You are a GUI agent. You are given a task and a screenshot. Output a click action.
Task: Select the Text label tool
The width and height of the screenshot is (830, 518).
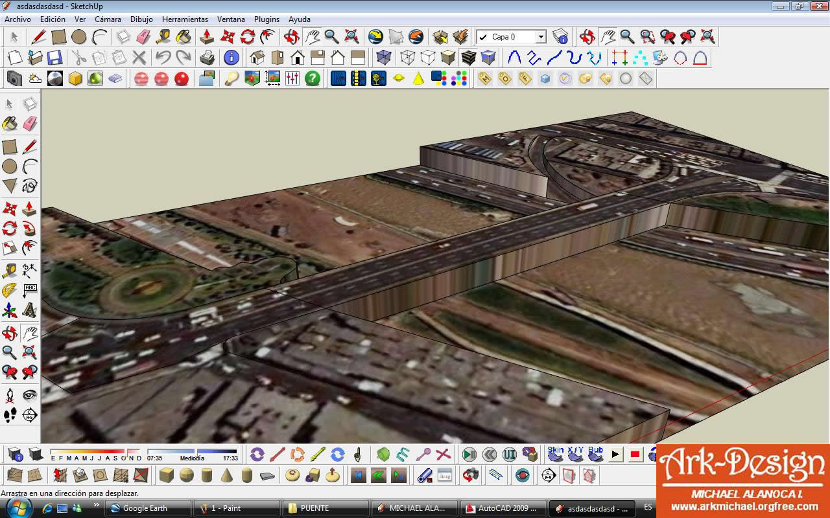tap(30, 291)
